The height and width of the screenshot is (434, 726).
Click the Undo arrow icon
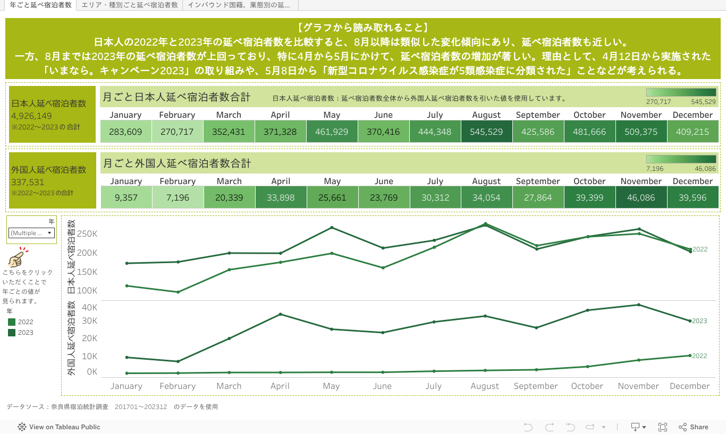coord(528,427)
